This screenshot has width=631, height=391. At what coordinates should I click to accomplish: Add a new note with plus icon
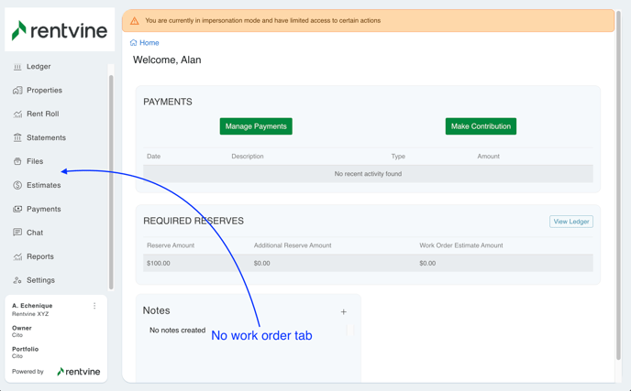pos(344,312)
